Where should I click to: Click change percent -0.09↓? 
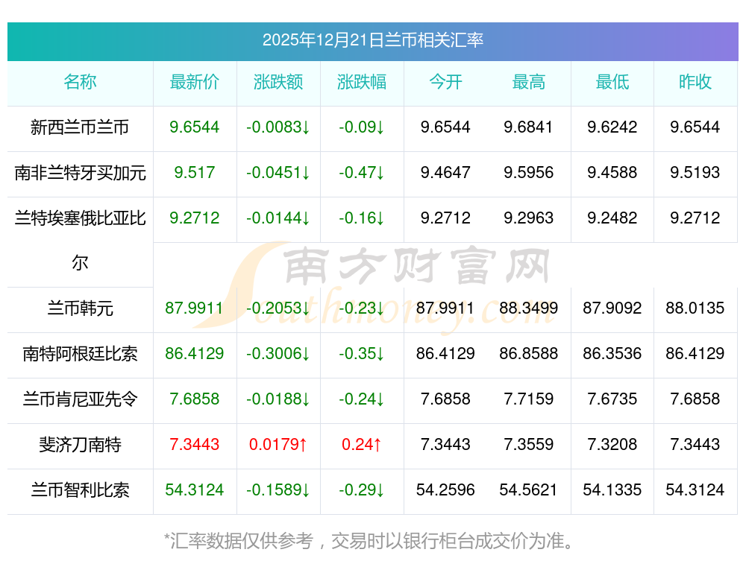pos(362,127)
